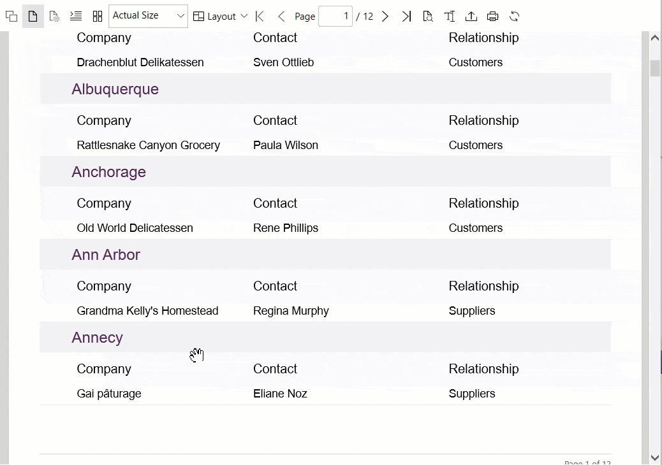Open the page setup icon with gear
This screenshot has height=465, width=662.
tap(54, 16)
